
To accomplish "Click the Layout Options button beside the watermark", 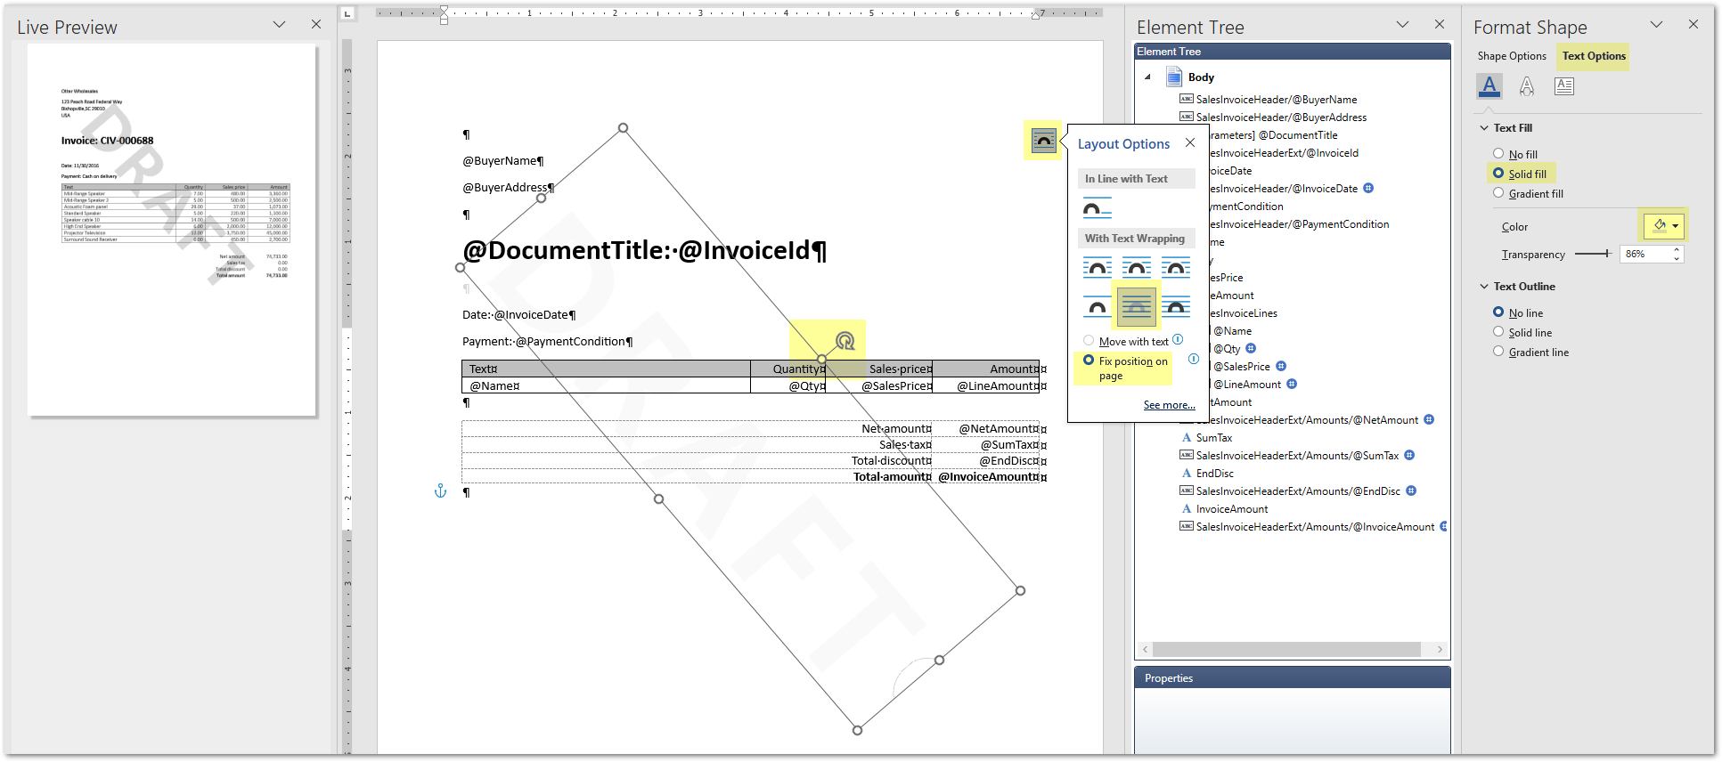I will tap(1043, 141).
